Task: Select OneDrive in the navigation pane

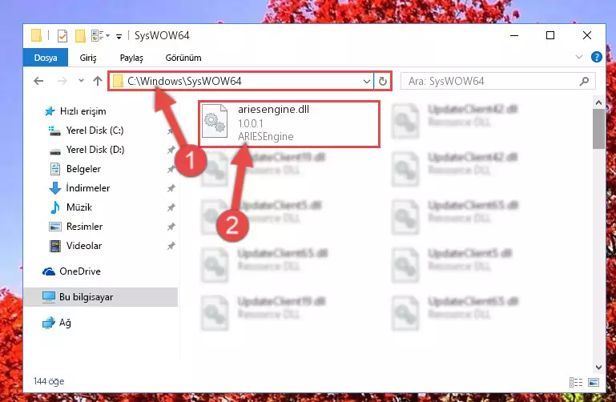Action: (x=80, y=271)
